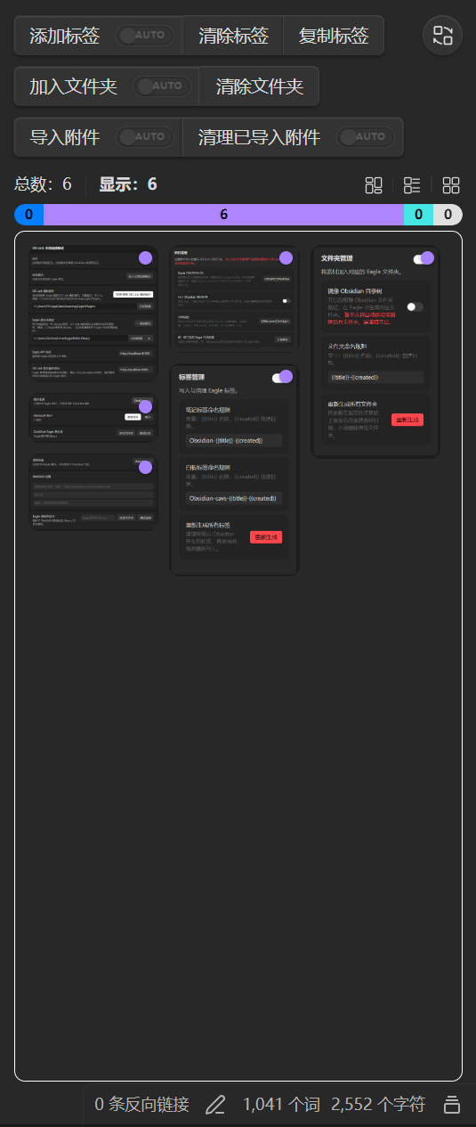Select the grey end segment of status bar
This screenshot has height=1127, width=476.
448,215
